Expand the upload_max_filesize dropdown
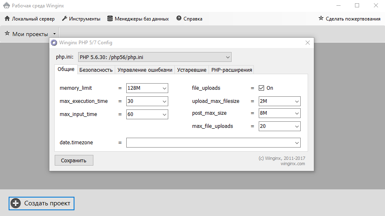 (297, 101)
